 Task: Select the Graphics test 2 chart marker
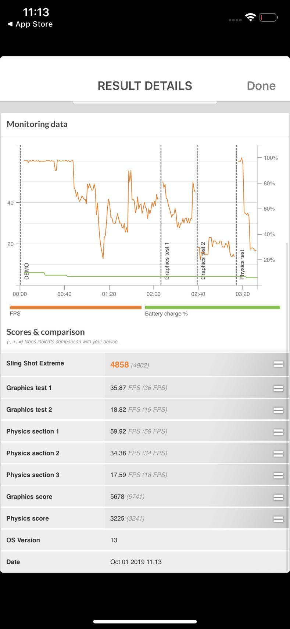click(x=203, y=261)
